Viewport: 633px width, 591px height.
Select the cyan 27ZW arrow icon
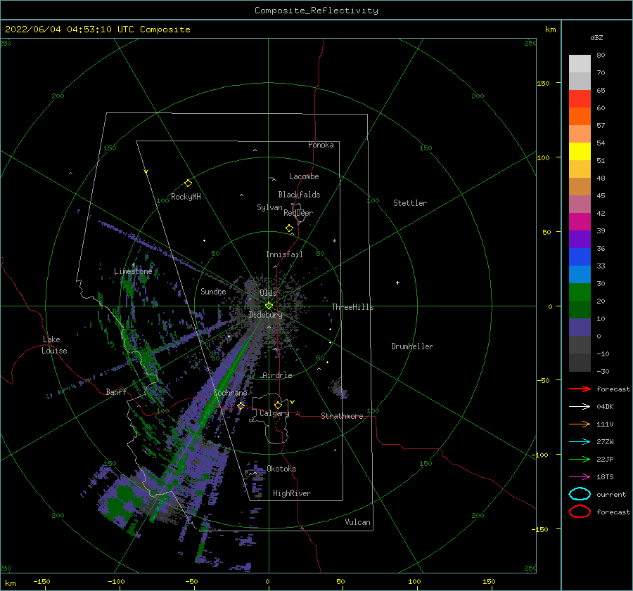[580, 442]
